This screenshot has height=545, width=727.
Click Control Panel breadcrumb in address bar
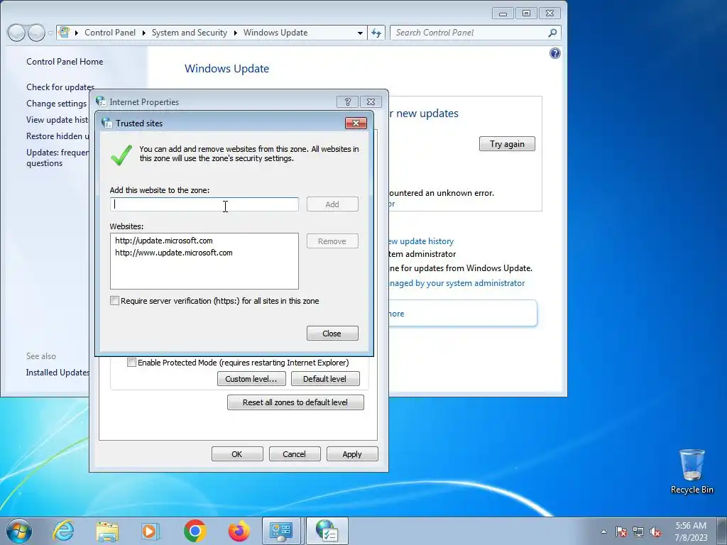(x=110, y=33)
